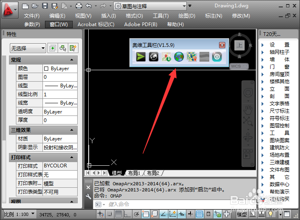Toggle Show Lineweight in status bar
This screenshot has width=300, height=220.
190,214
